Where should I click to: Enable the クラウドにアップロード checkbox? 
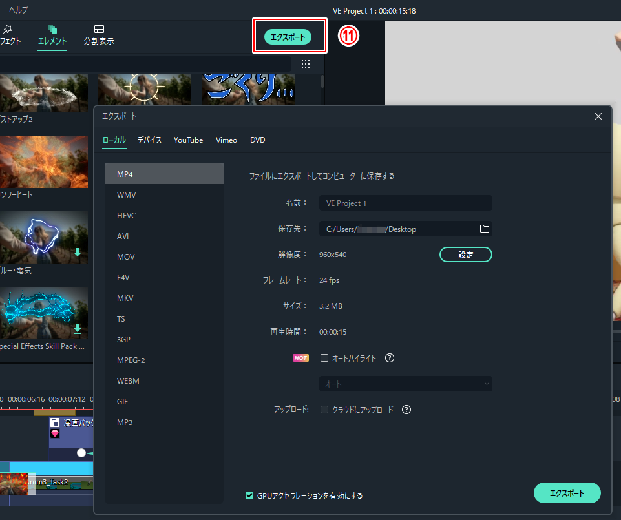click(x=324, y=410)
